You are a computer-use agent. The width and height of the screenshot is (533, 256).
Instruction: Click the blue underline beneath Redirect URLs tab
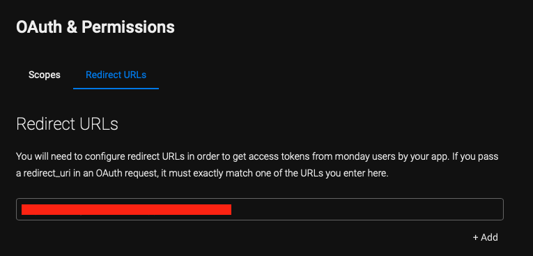(x=116, y=89)
